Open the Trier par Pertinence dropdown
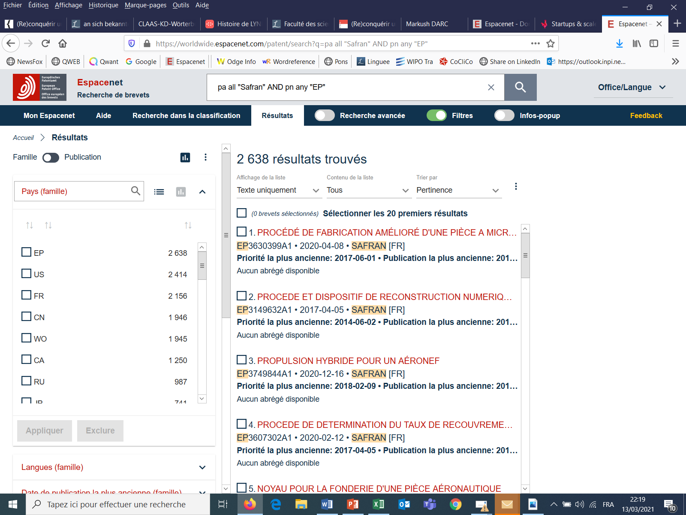Screen dimensions: 686x515 click(457, 190)
